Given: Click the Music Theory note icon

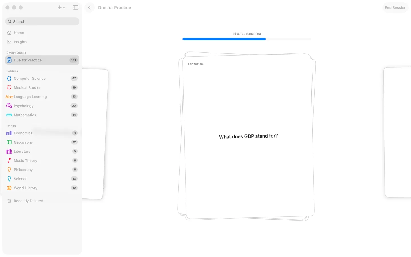Looking at the screenshot, I should click(9, 160).
